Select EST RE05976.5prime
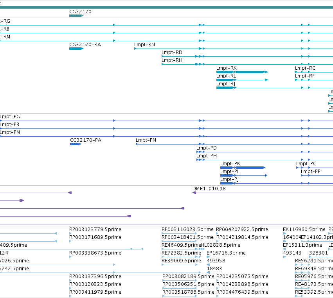Viewport: 333px width, 298px height. click(x=314, y=276)
